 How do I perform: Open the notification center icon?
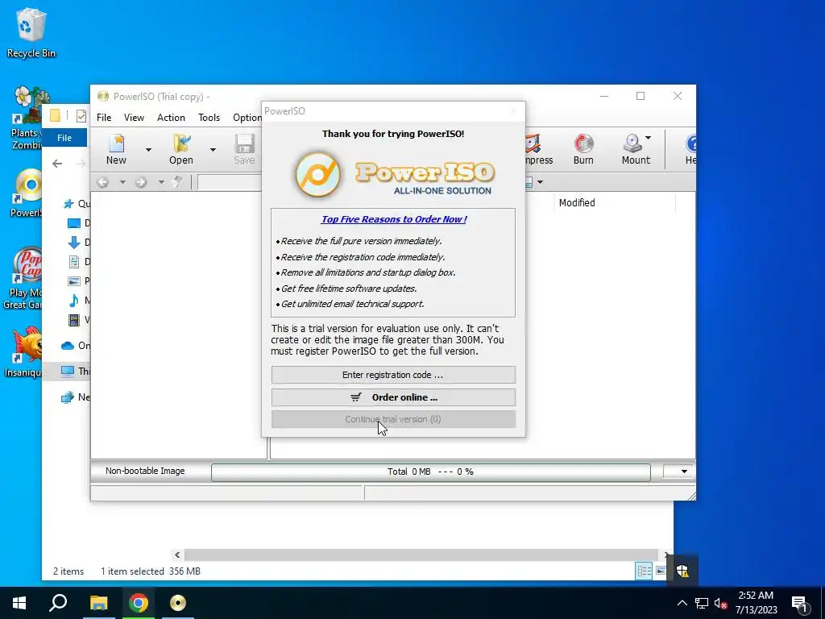800,603
